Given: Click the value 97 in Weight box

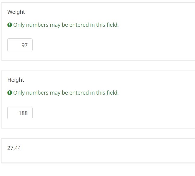Looking at the screenshot, I should 24,45.
